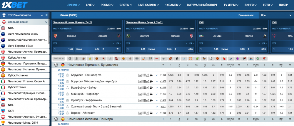Open +1496 markets for Боруссия - Ганновер-96
This screenshot has height=126, width=294.
coord(163,75)
